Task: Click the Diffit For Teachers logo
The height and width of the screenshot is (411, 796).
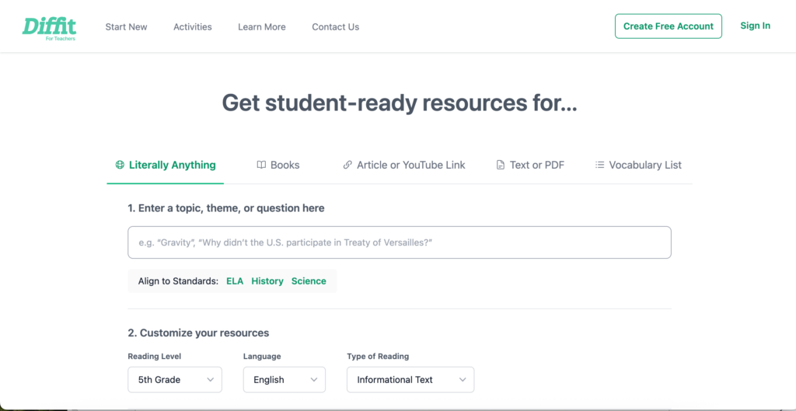Action: pyautogui.click(x=49, y=29)
